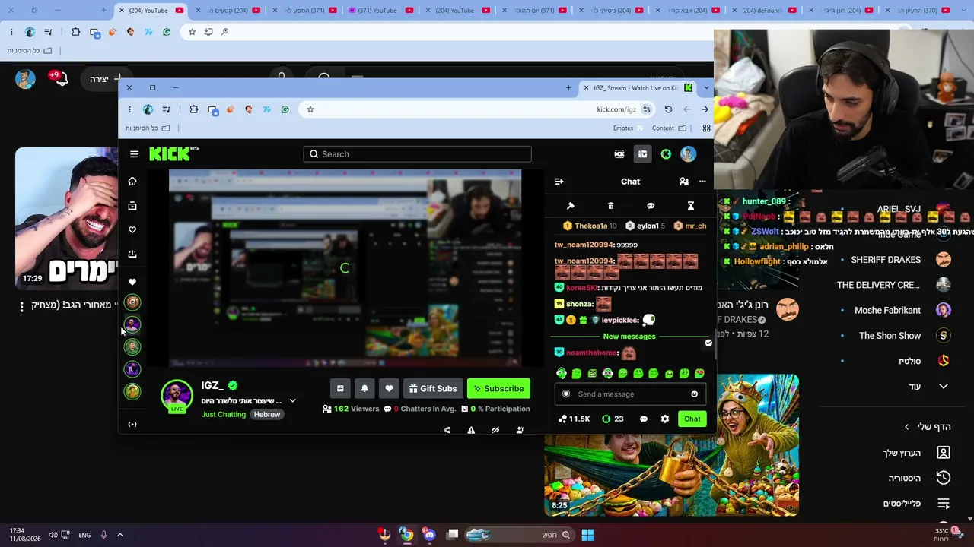
Task: Go to Kick home via the sidebar home icon
Action: pos(132,182)
